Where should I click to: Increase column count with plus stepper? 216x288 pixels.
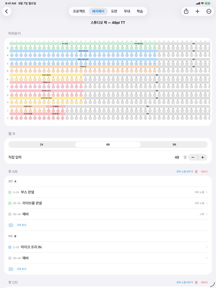(x=202, y=157)
